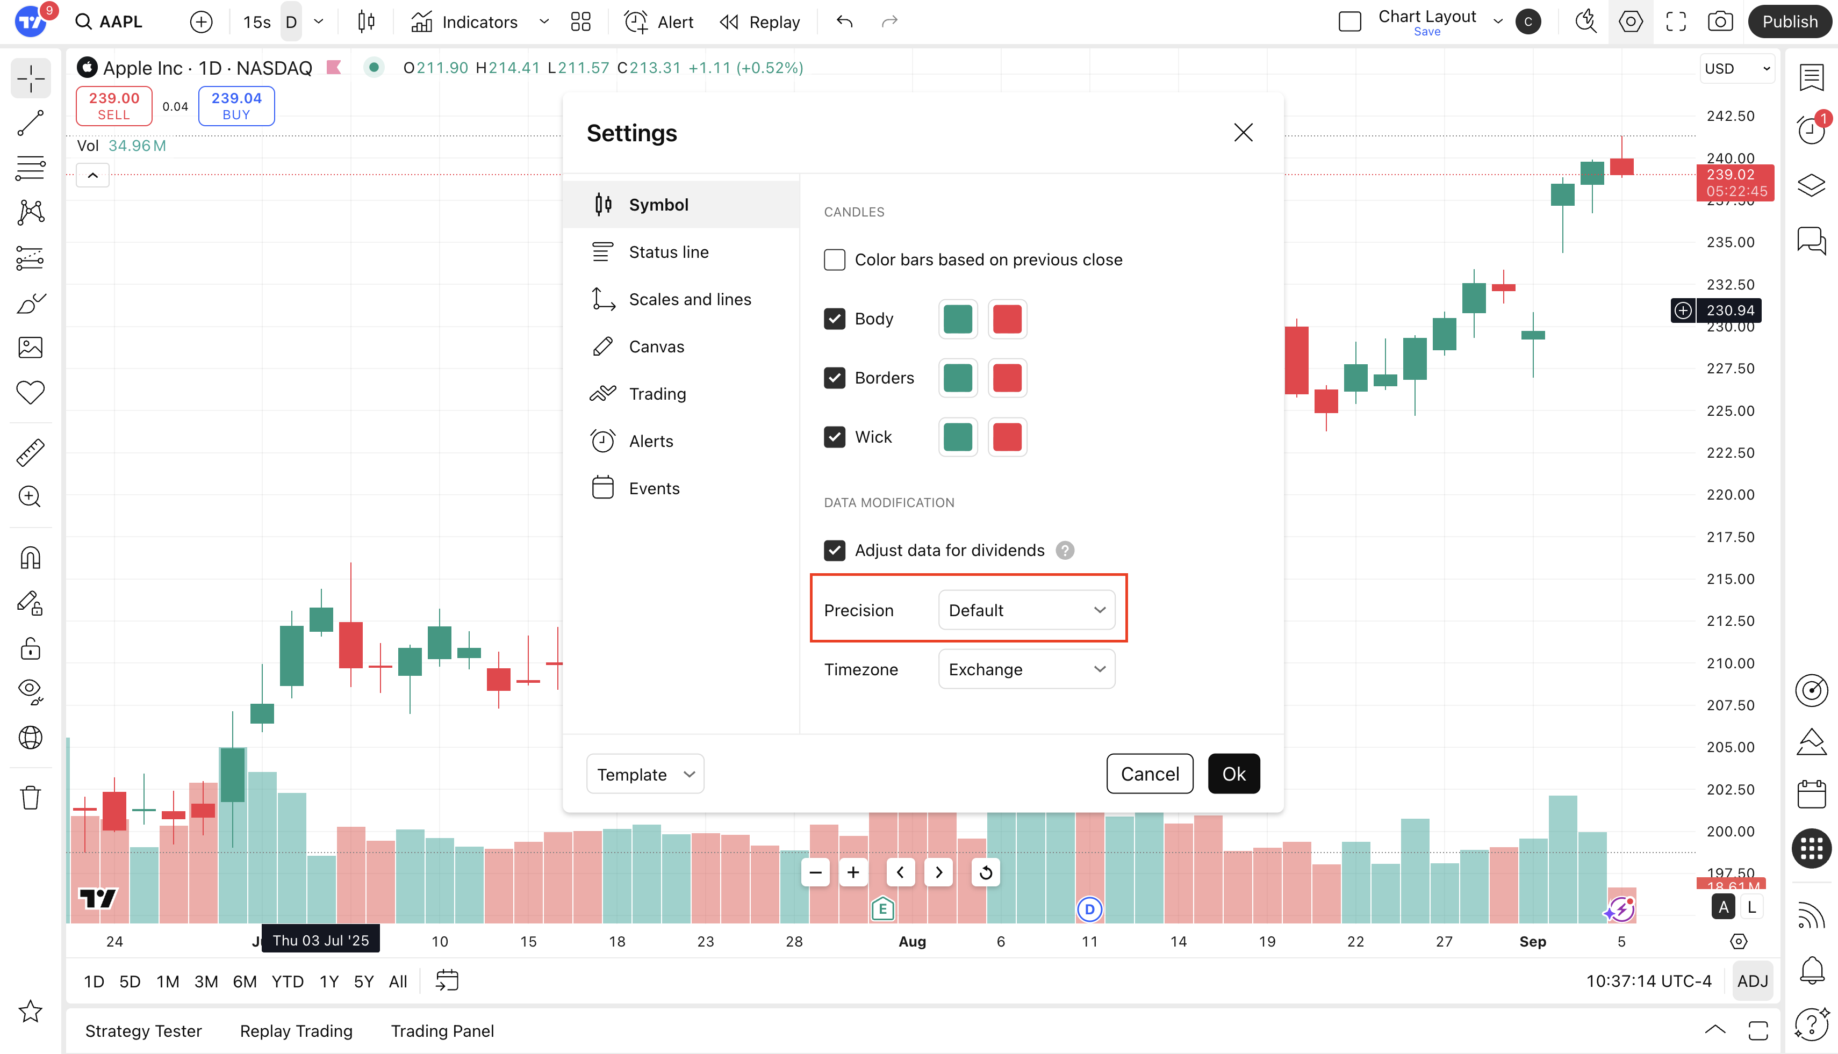Open the Status line settings section
The height and width of the screenshot is (1054, 1838).
(669, 252)
